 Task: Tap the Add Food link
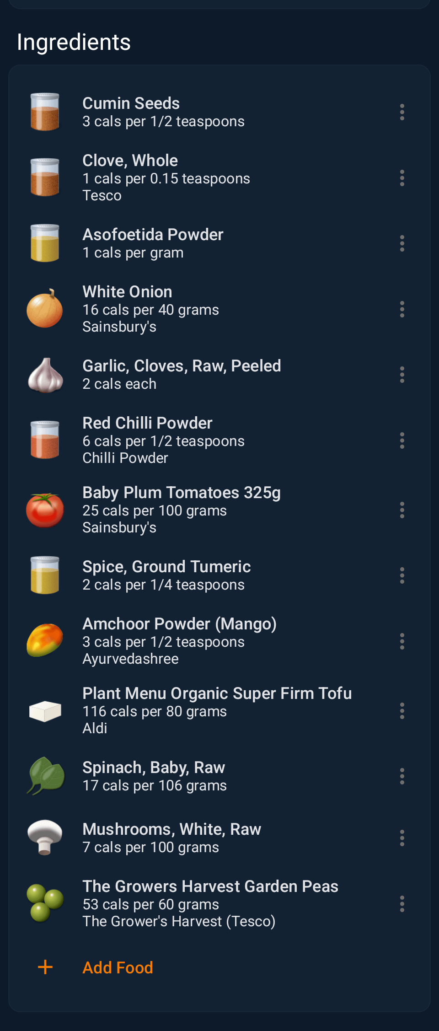[x=118, y=967]
